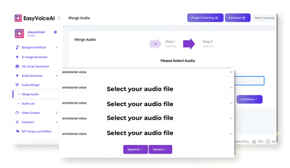Go to the Audio List submenu item
The height and width of the screenshot is (168, 290).
28,103
